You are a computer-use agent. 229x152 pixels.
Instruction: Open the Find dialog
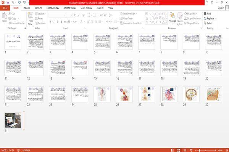207,14
